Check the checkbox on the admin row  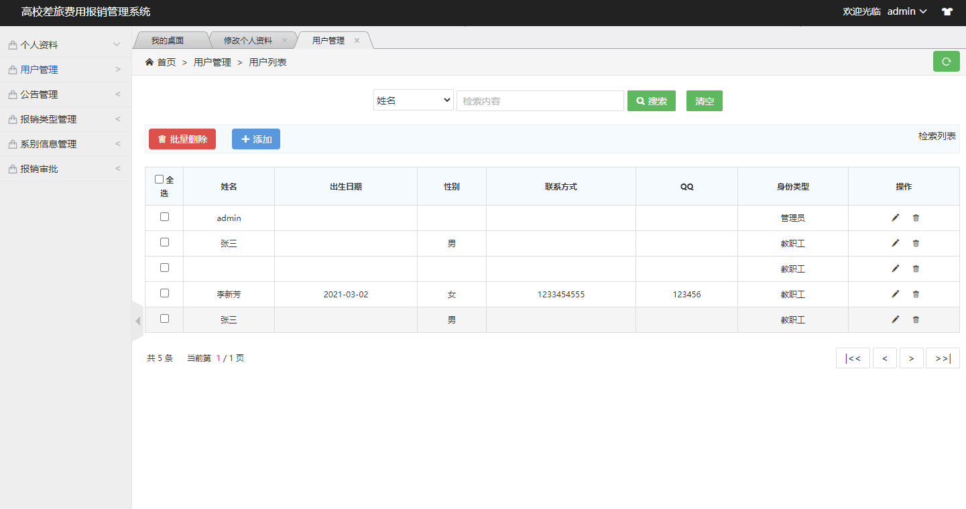tap(164, 216)
